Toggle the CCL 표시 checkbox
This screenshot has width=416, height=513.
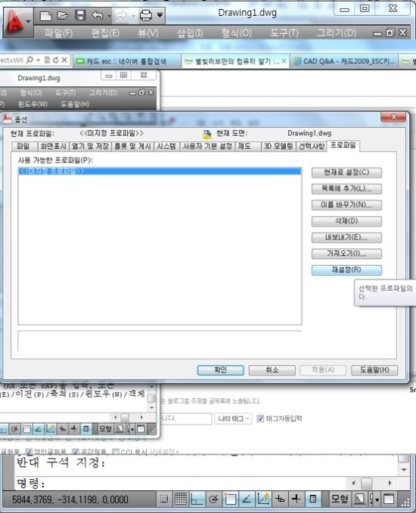tap(115, 452)
